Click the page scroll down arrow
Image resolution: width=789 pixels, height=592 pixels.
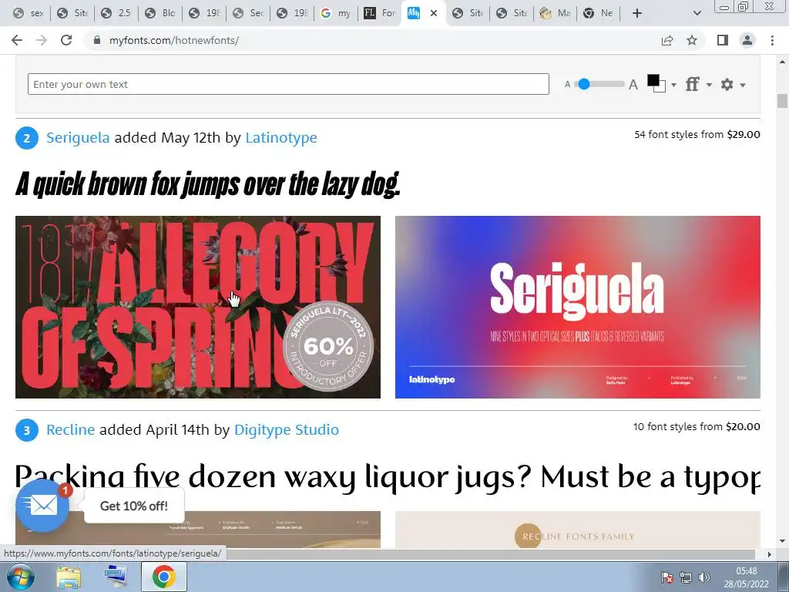tap(782, 541)
